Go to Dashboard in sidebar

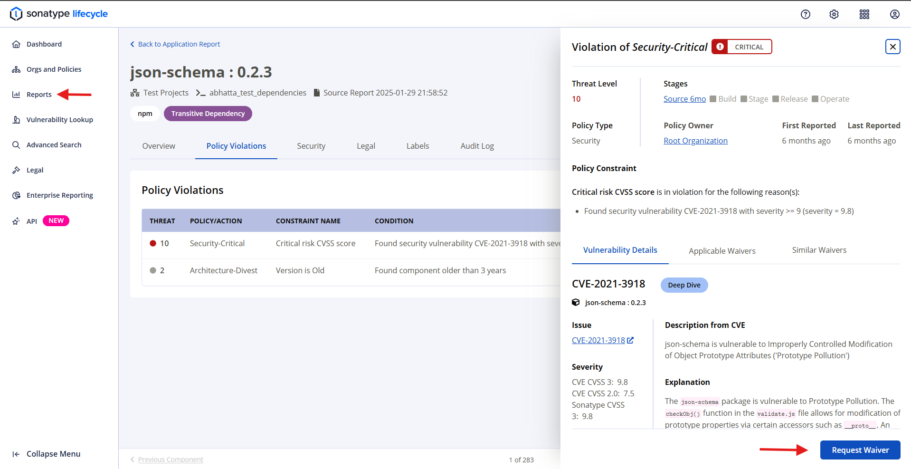click(x=44, y=44)
